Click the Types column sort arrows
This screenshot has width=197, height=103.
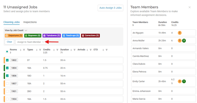[37, 50]
